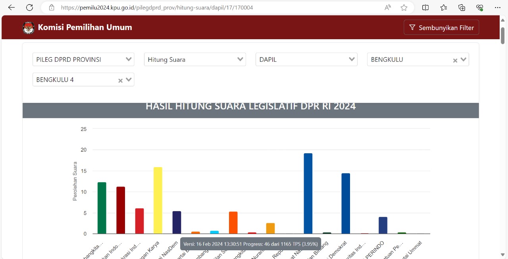Go back to the previous page
Screen dimensions: 508x259
pos(11,8)
